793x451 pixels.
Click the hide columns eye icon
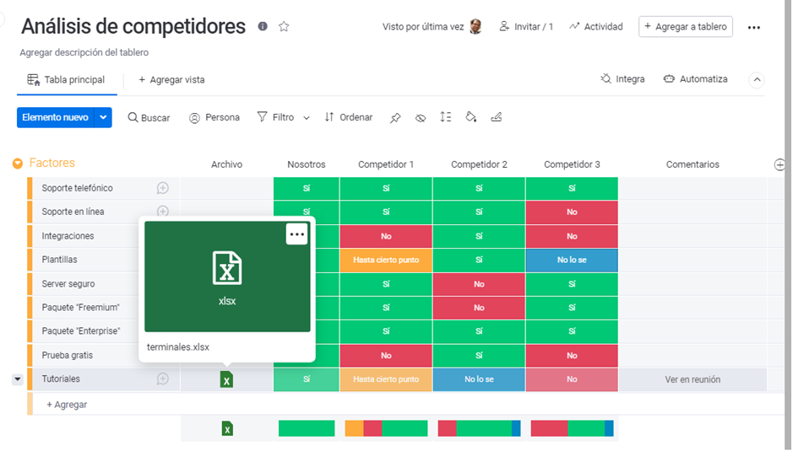click(x=421, y=118)
